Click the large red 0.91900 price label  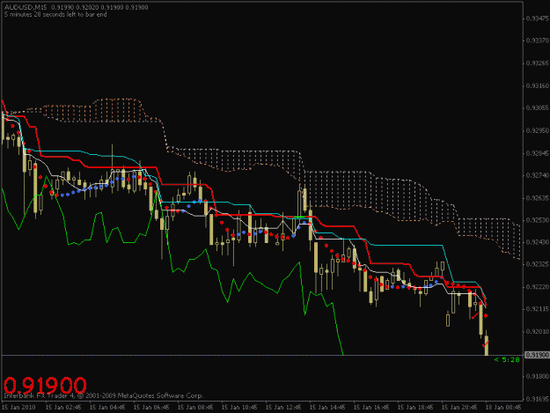point(45,386)
